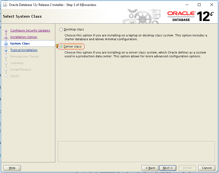Select the Desktop class radio button
Viewport: 219px width, 173px height.
pos(61,29)
